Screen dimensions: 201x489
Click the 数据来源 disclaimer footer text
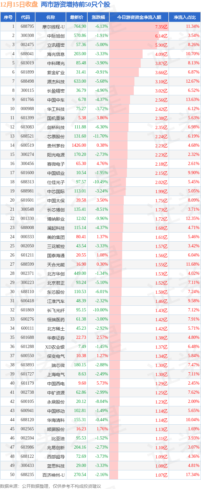click(x=51, y=486)
